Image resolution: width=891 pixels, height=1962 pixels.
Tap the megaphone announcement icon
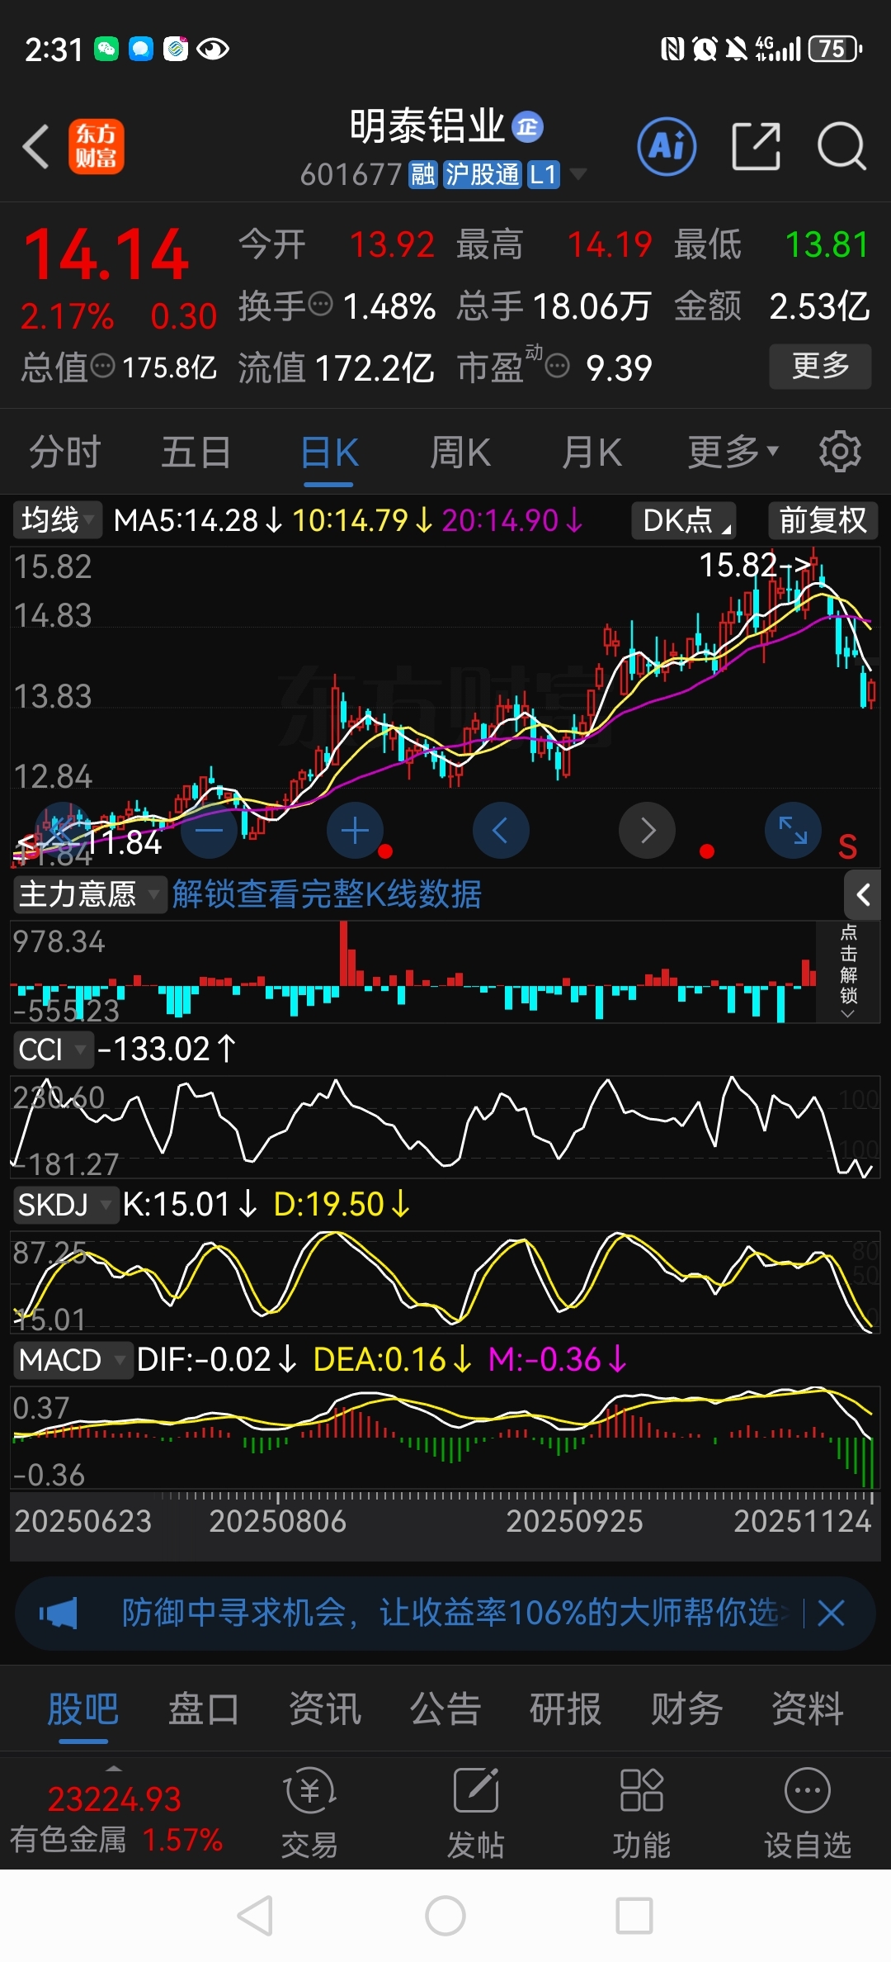tap(58, 1613)
